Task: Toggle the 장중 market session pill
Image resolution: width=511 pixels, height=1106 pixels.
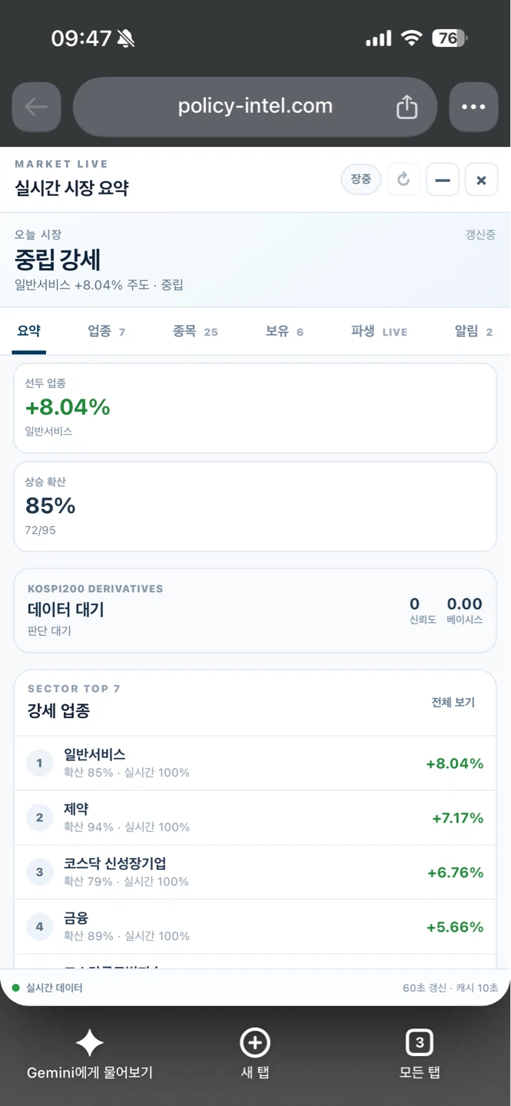Action: coord(360,180)
